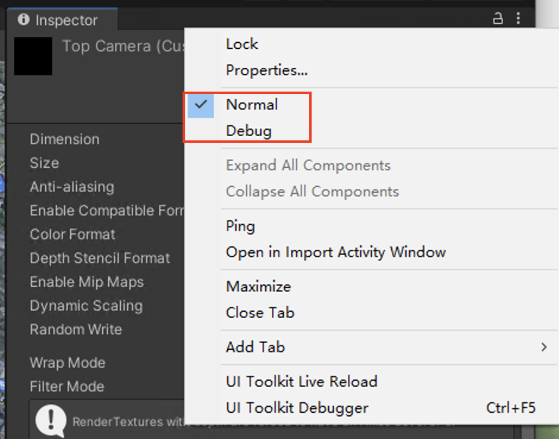559x439 pixels.
Task: Switch inspector to Debug mode
Action: 249,131
